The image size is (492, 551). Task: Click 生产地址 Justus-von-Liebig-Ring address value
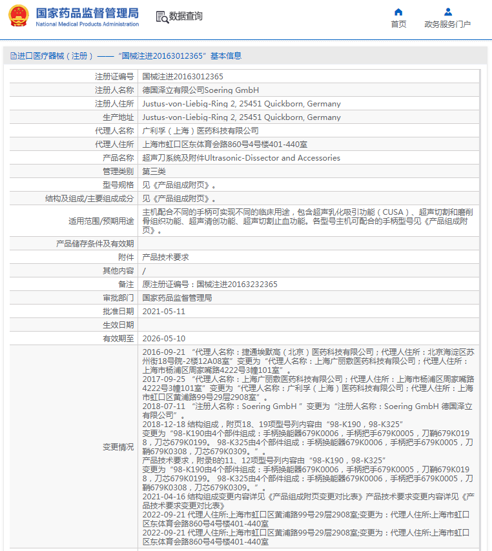pos(241,117)
